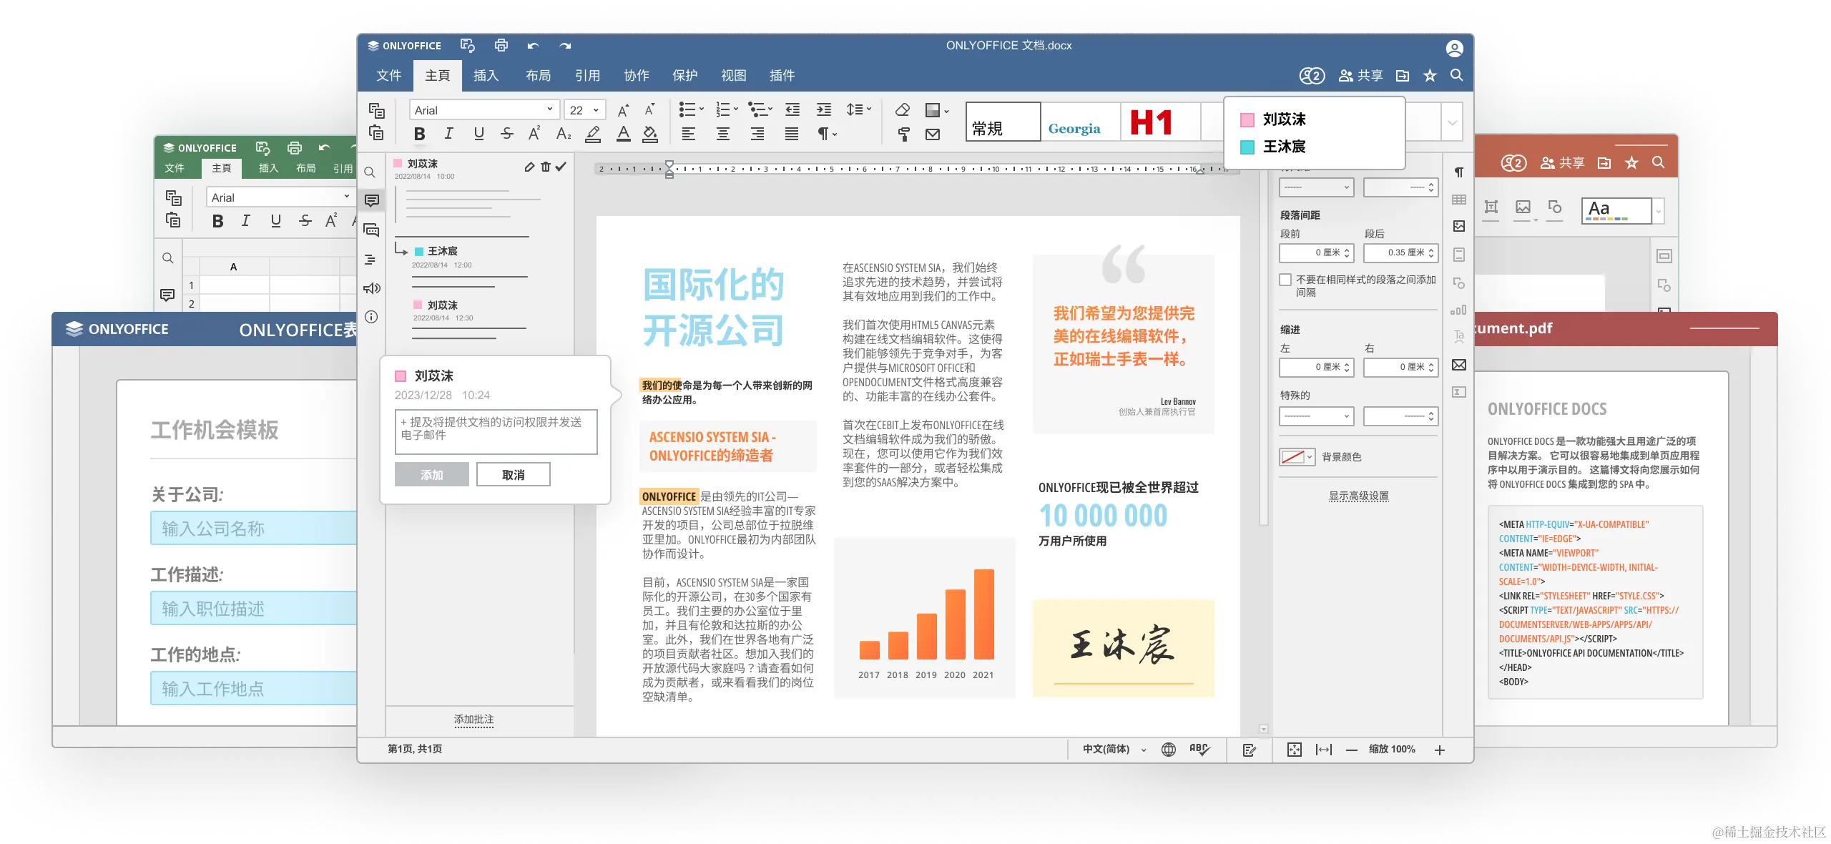This screenshot has height=844, width=1831.
Task: Click the clear style eraser icon
Action: [903, 109]
